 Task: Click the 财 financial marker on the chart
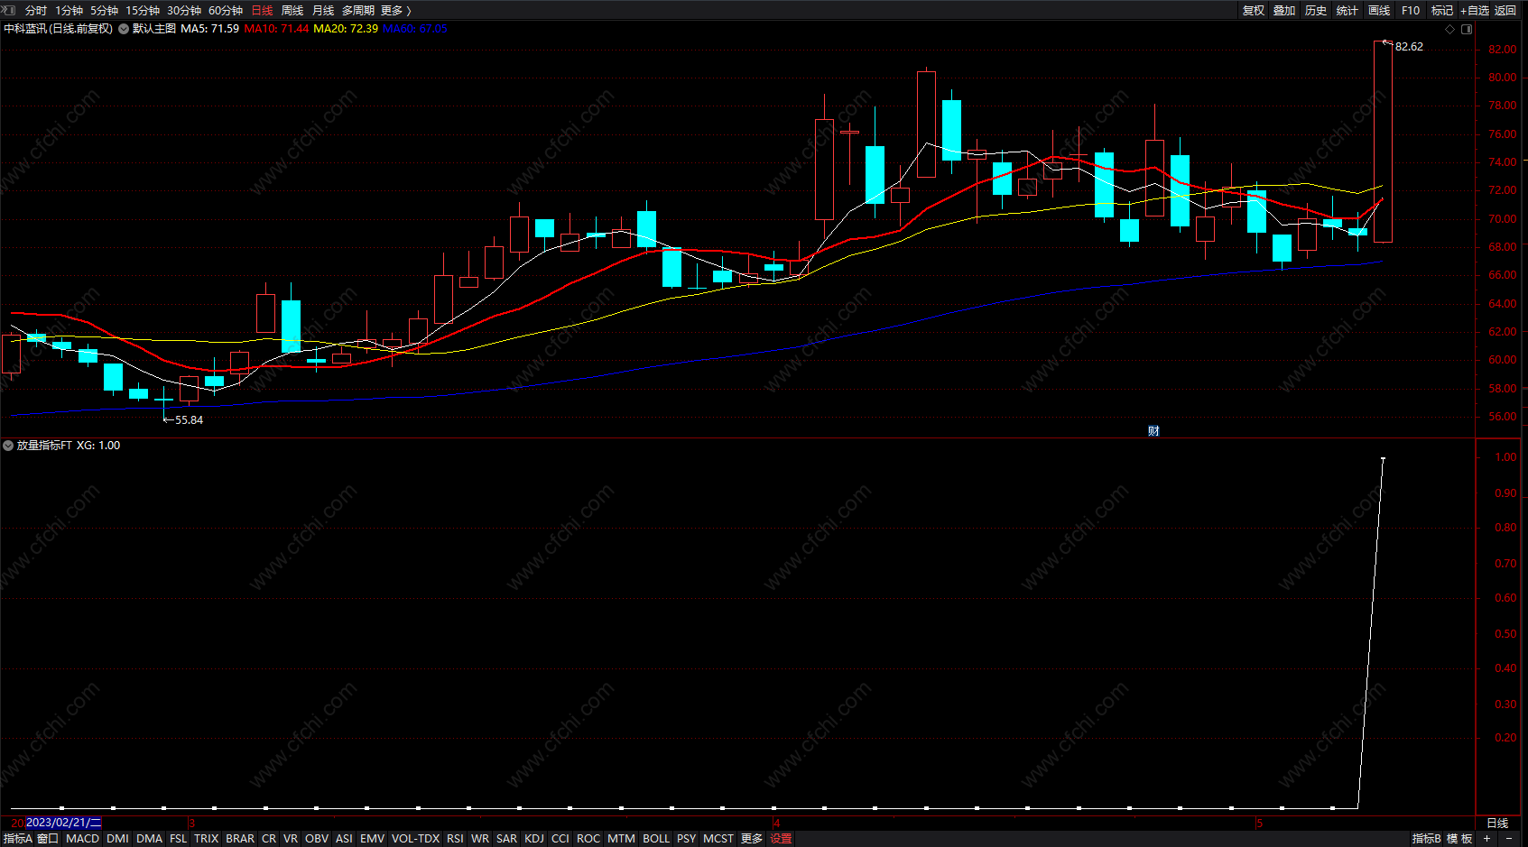point(1153,431)
